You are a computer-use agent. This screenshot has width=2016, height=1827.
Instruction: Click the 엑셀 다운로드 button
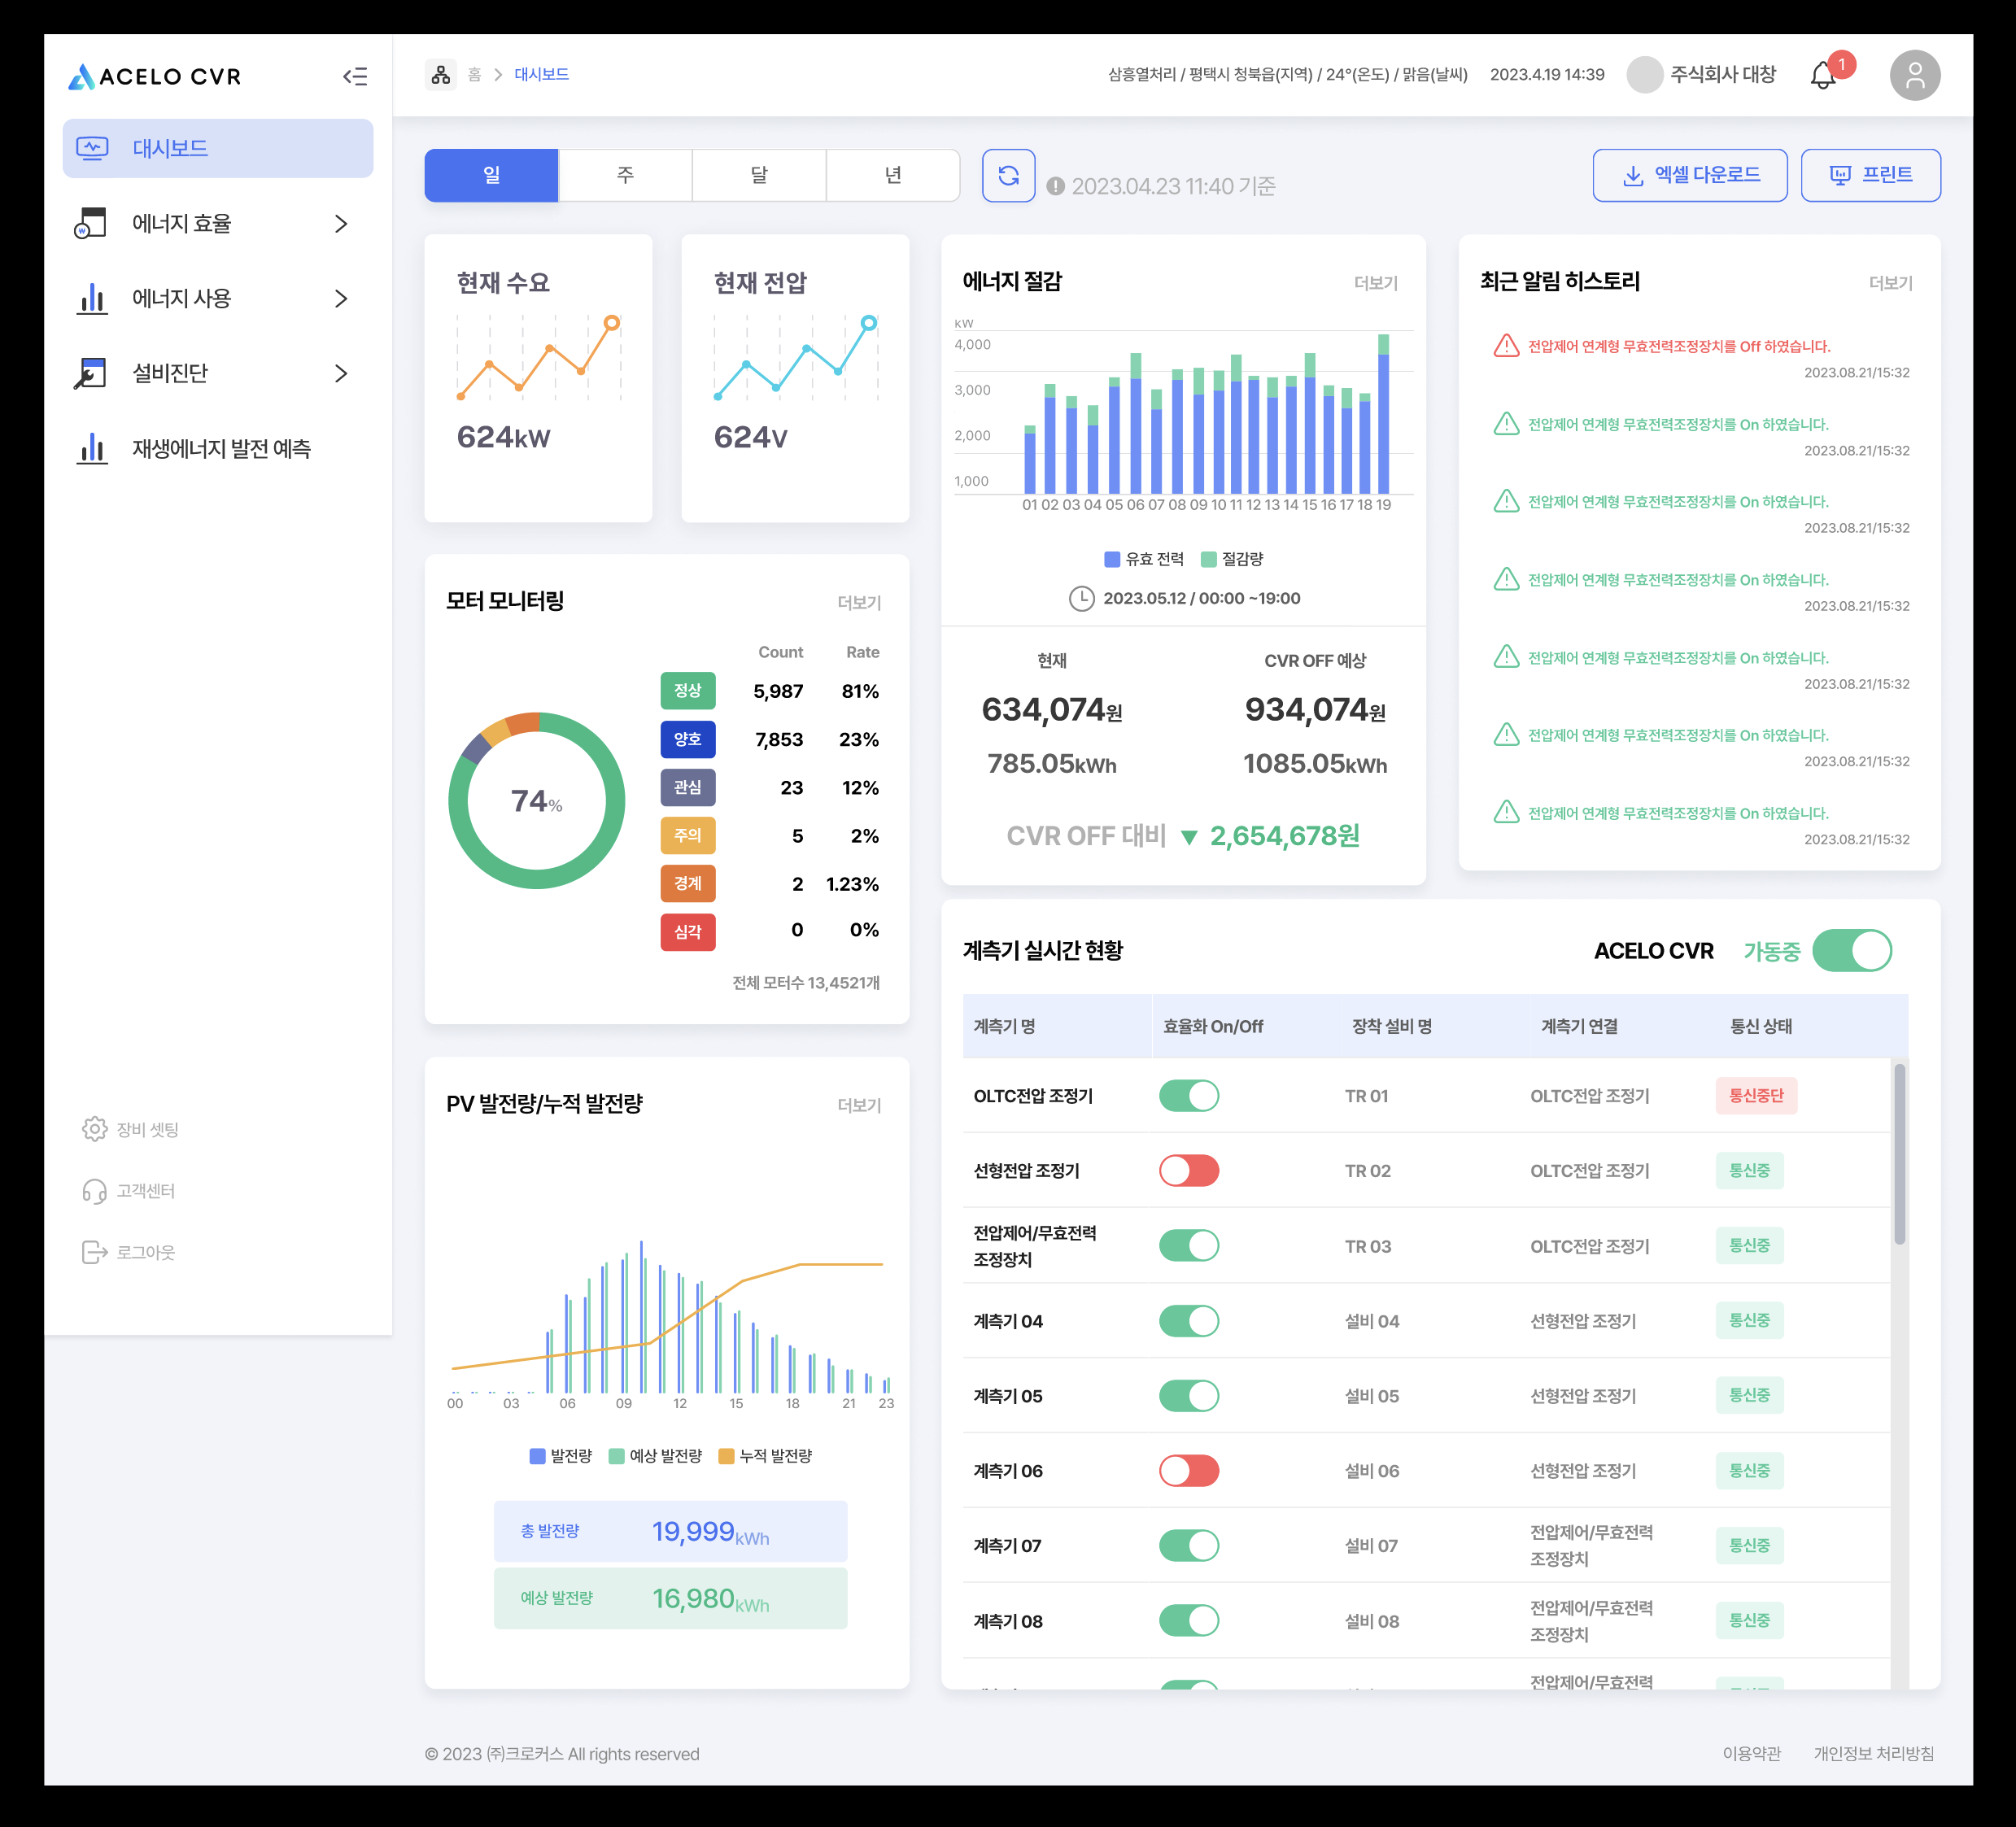(1689, 176)
